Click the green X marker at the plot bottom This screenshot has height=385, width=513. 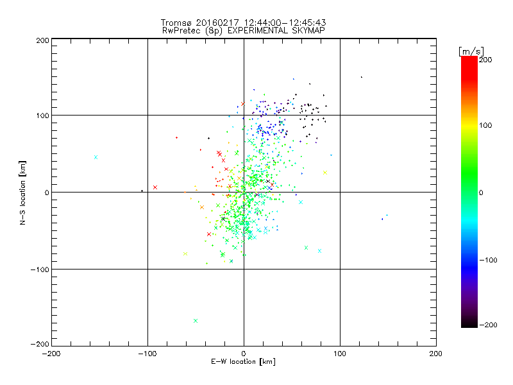coord(196,321)
